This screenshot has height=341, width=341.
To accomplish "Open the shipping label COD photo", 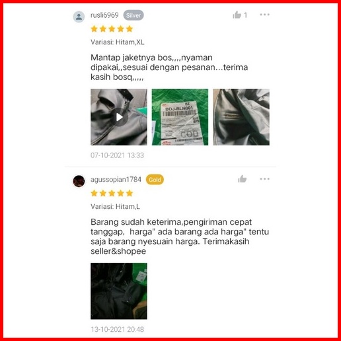I will (x=180, y=117).
